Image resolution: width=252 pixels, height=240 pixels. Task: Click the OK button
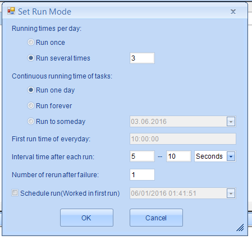[x=86, y=218]
